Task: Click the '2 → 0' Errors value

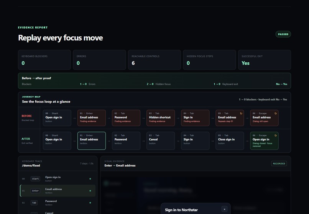Action: point(150,84)
